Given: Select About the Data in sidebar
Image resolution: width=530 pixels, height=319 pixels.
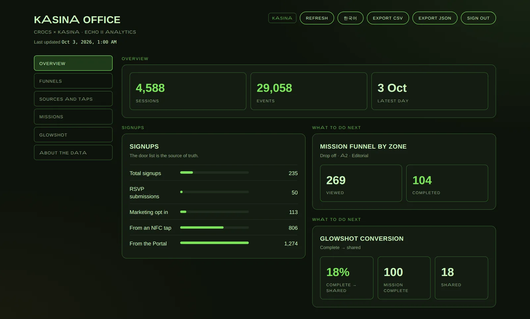Looking at the screenshot, I should click(x=73, y=153).
